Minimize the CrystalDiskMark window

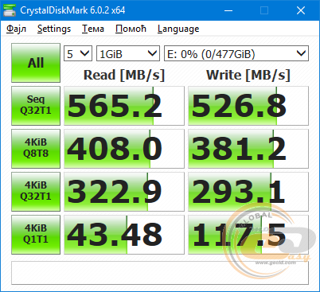point(228,10)
